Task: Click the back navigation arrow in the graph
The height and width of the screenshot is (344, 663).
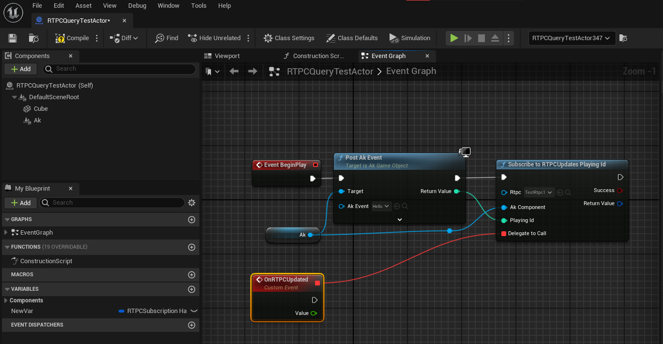Action: [234, 71]
